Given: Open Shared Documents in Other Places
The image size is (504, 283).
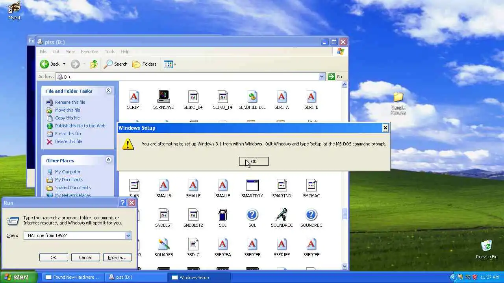Looking at the screenshot, I should [x=73, y=187].
